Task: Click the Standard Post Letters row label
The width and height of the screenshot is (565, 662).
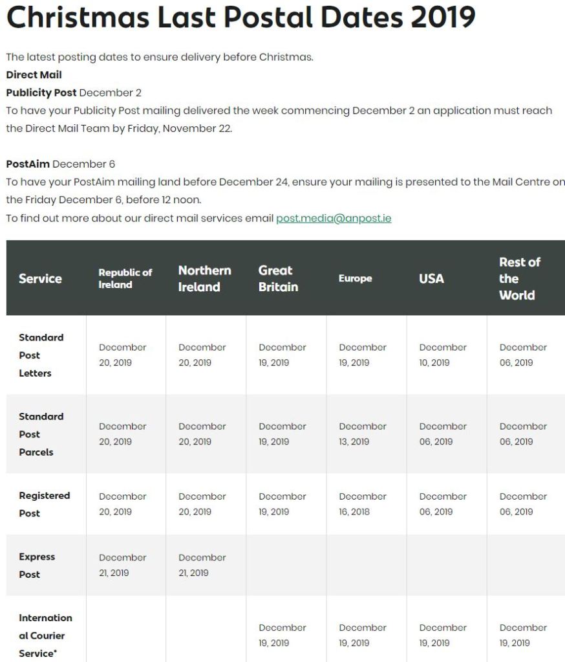Action: 41,355
